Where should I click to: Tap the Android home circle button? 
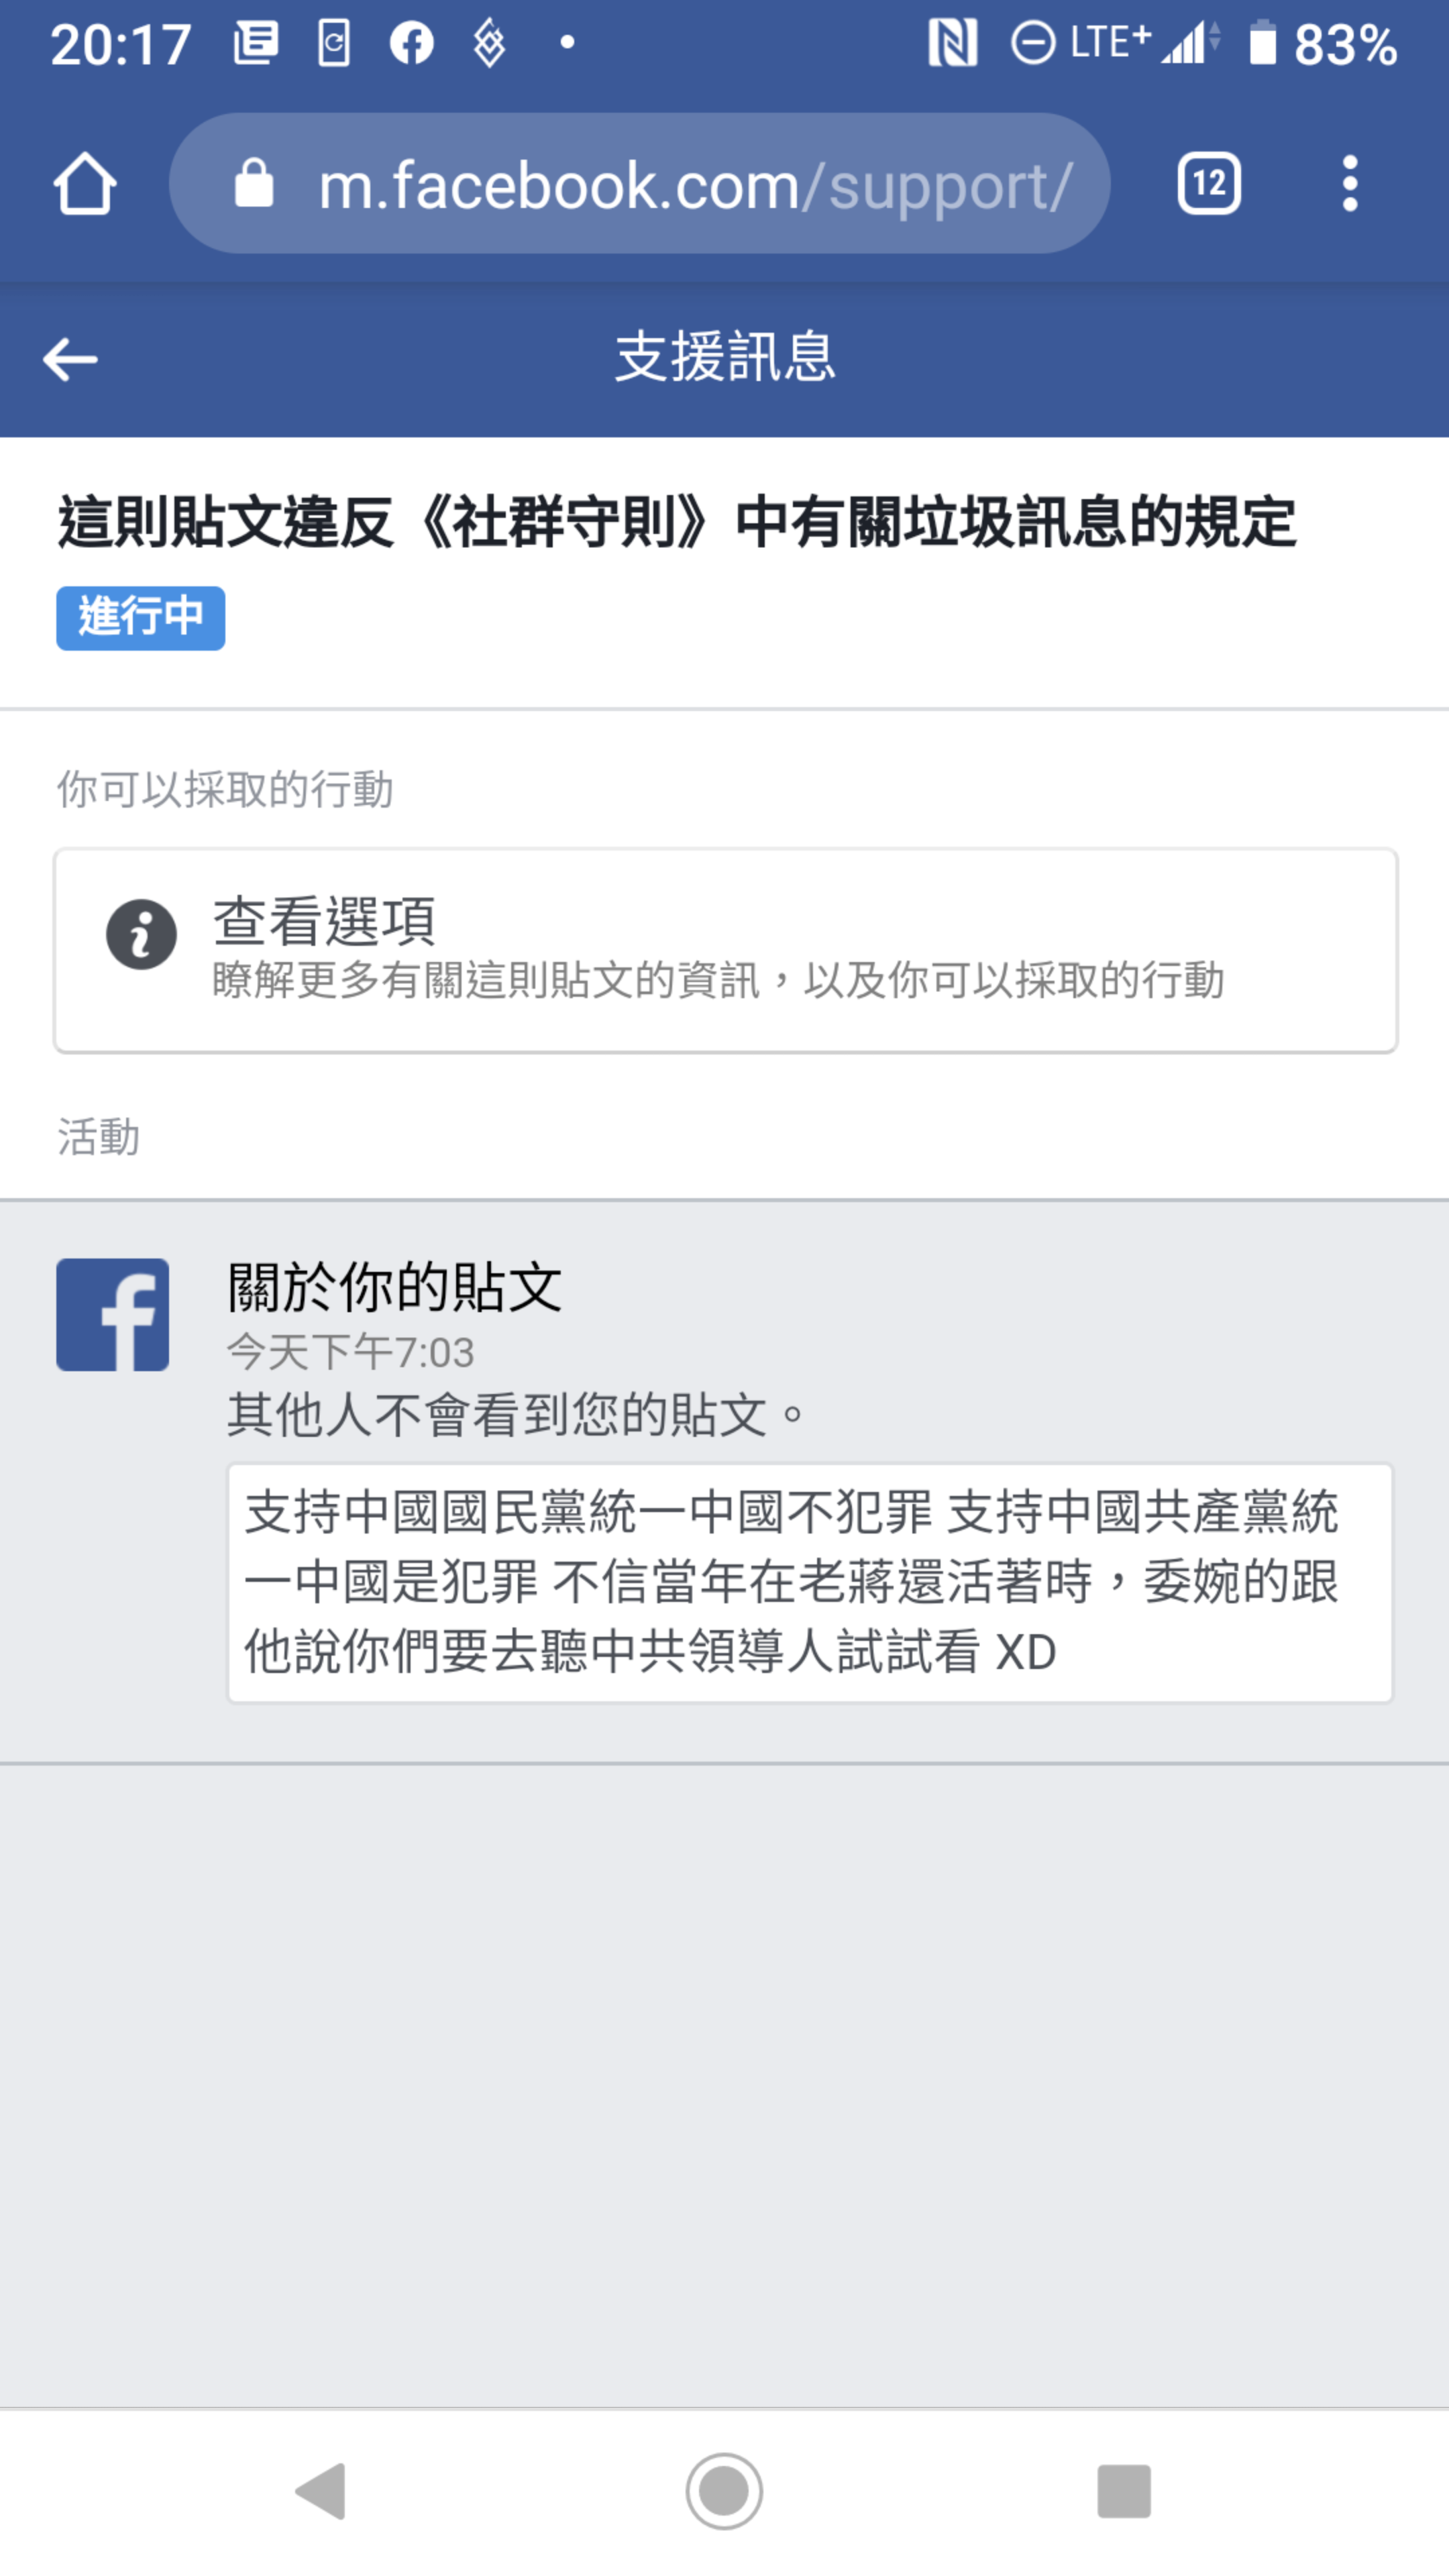click(x=724, y=2491)
